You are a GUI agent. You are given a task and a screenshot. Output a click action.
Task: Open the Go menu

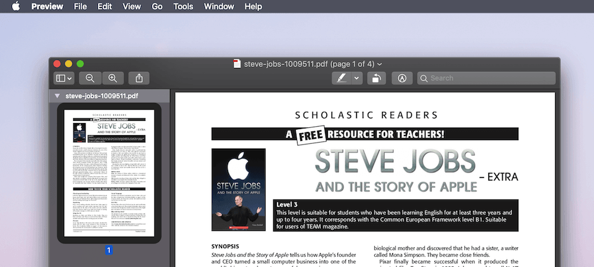[x=157, y=7]
